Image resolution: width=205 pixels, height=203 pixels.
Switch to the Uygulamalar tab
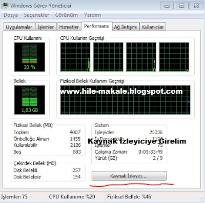[x=19, y=27]
